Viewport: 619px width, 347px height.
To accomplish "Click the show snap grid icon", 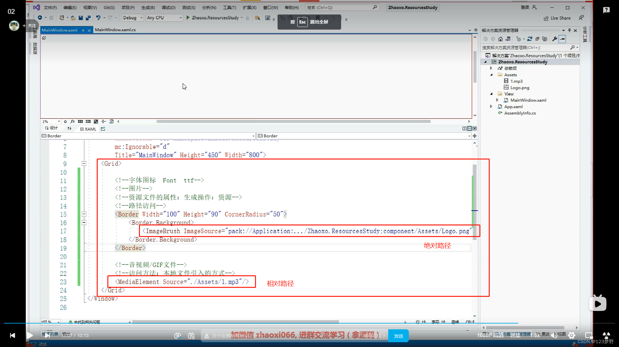I will [x=80, y=122].
